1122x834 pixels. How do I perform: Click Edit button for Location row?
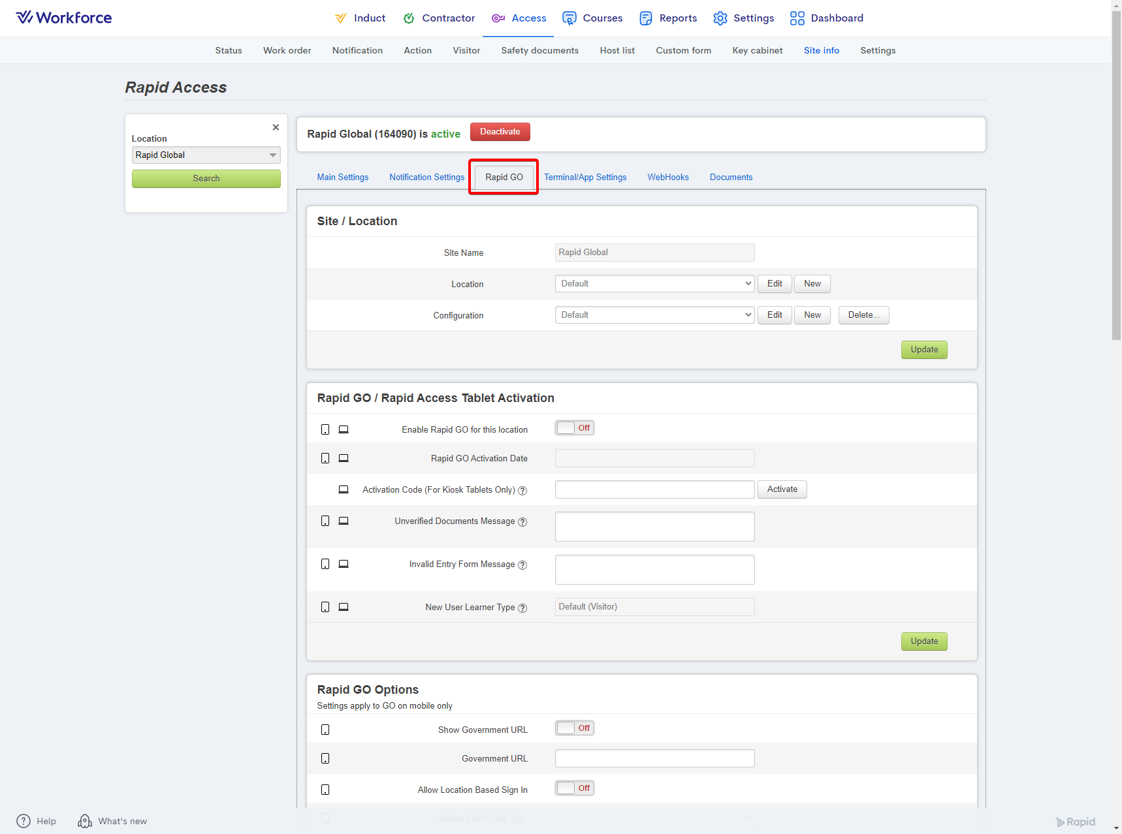coord(775,284)
